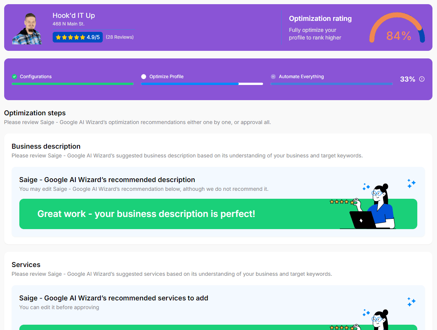
Task: Click 'Fully optimize your profile' text
Action: click(x=315, y=34)
